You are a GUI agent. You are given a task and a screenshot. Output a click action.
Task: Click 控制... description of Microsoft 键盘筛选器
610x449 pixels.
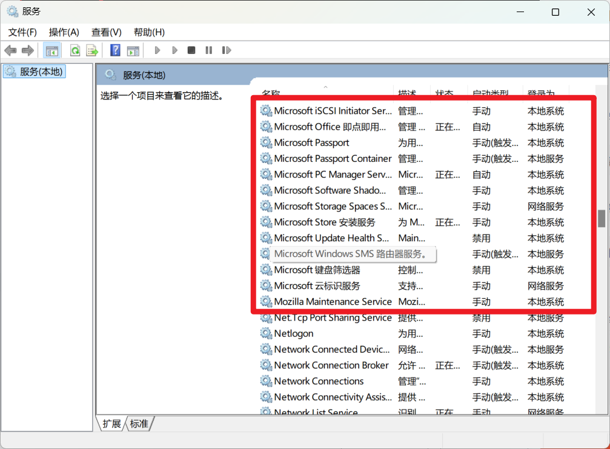411,270
